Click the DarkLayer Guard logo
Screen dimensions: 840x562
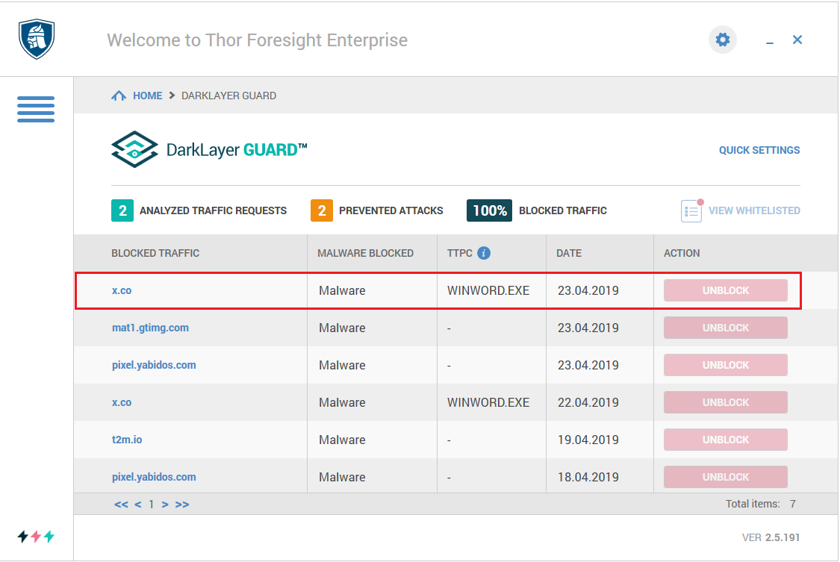pyautogui.click(x=209, y=149)
